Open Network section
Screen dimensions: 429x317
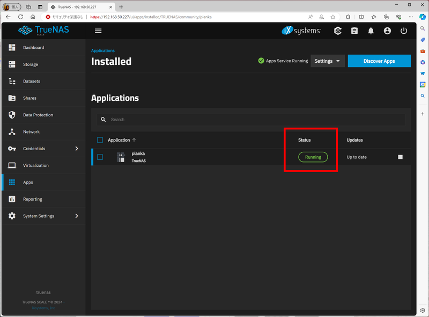pyautogui.click(x=44, y=131)
